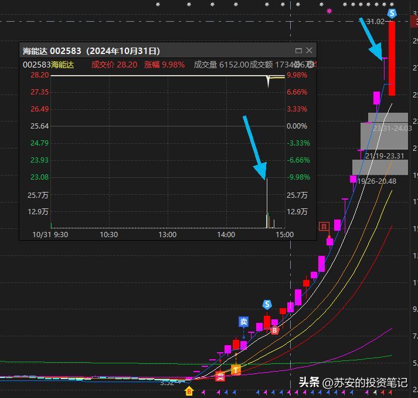Click the blue S marker near the 卖 label
This screenshot has width=418, height=398.
[267, 305]
